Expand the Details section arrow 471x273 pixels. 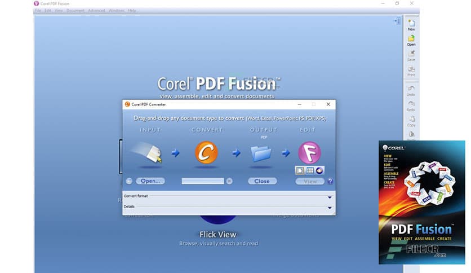point(330,208)
